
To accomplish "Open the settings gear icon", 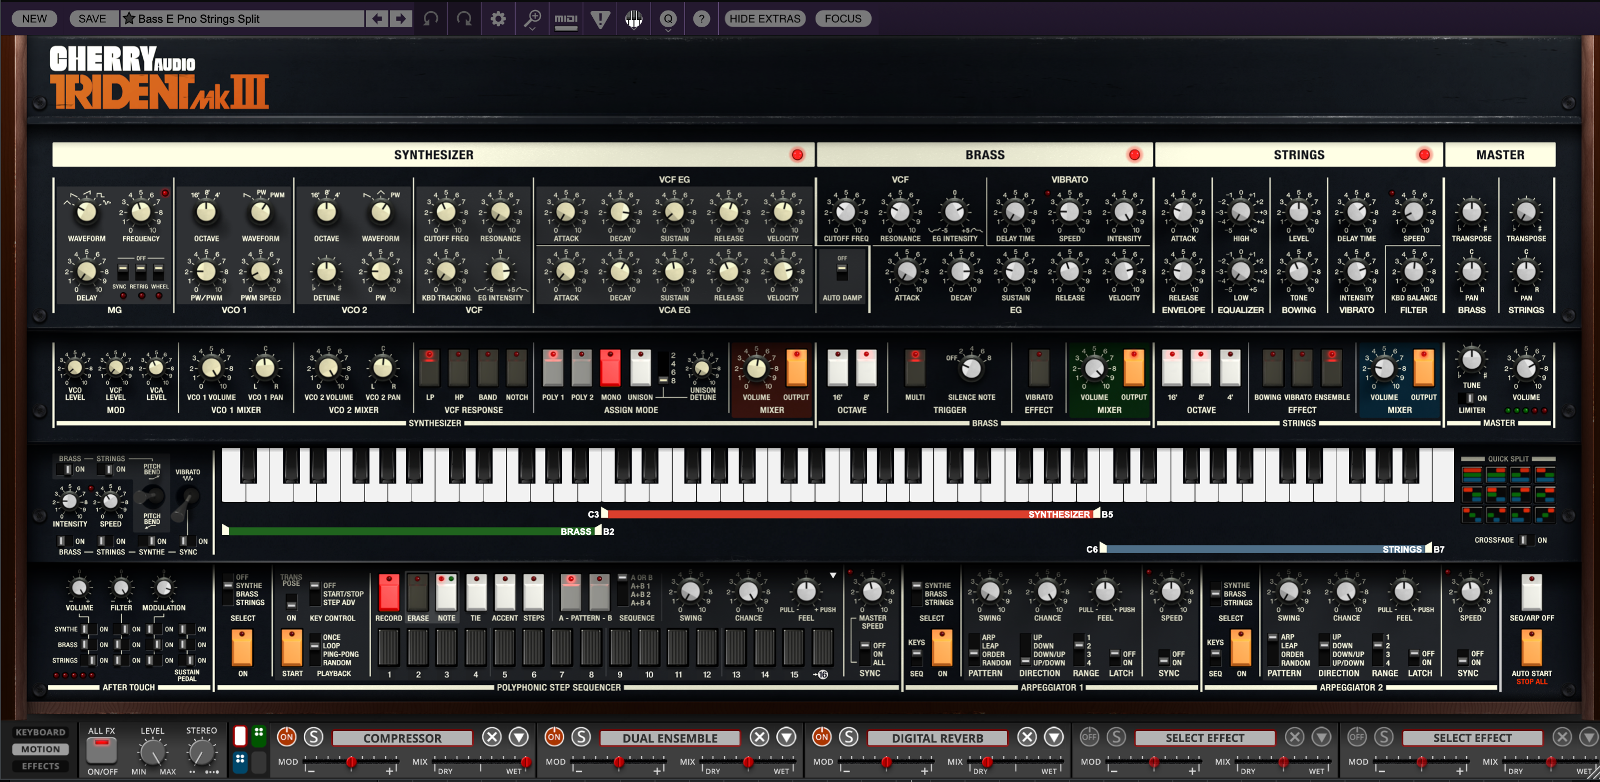I will point(498,19).
